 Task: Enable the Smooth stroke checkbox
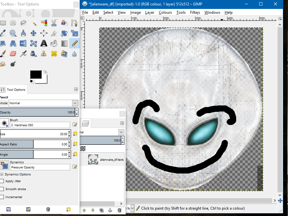point(2,189)
